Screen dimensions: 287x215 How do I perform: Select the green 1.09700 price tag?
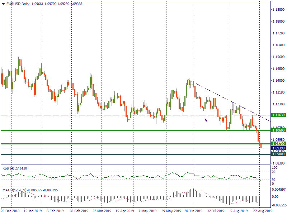coord(278,144)
